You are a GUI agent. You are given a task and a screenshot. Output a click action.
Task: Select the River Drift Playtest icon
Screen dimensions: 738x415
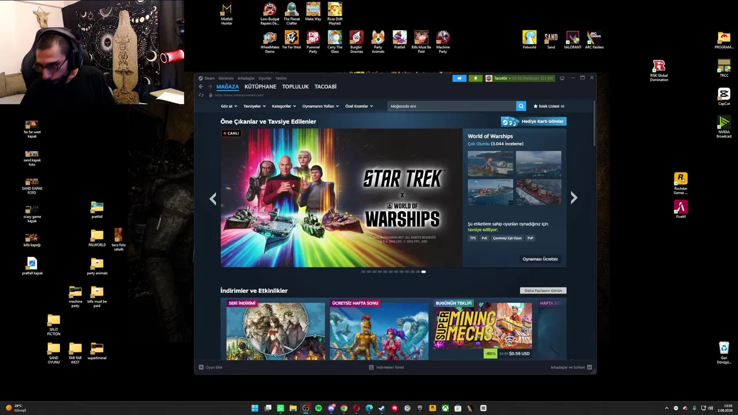[x=335, y=14]
